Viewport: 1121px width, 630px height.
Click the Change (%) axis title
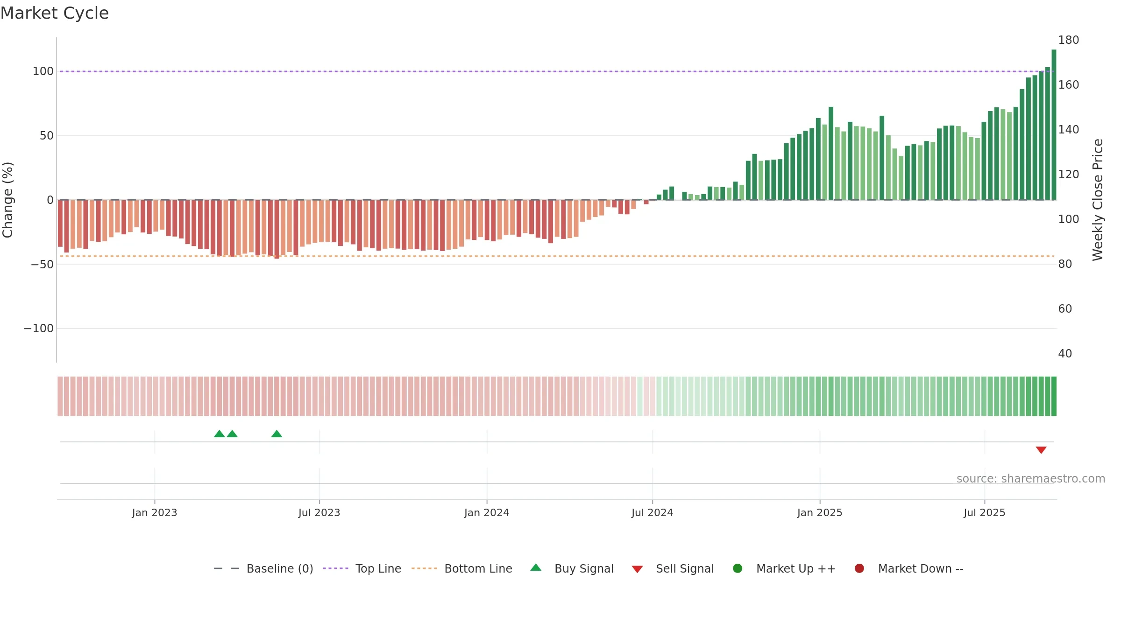point(8,200)
